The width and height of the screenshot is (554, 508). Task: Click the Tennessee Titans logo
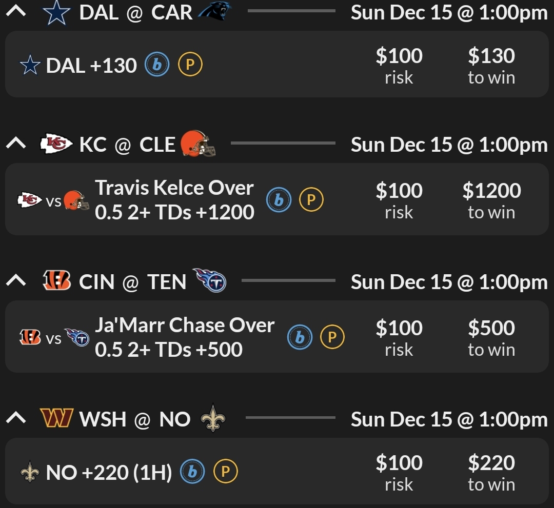[211, 281]
